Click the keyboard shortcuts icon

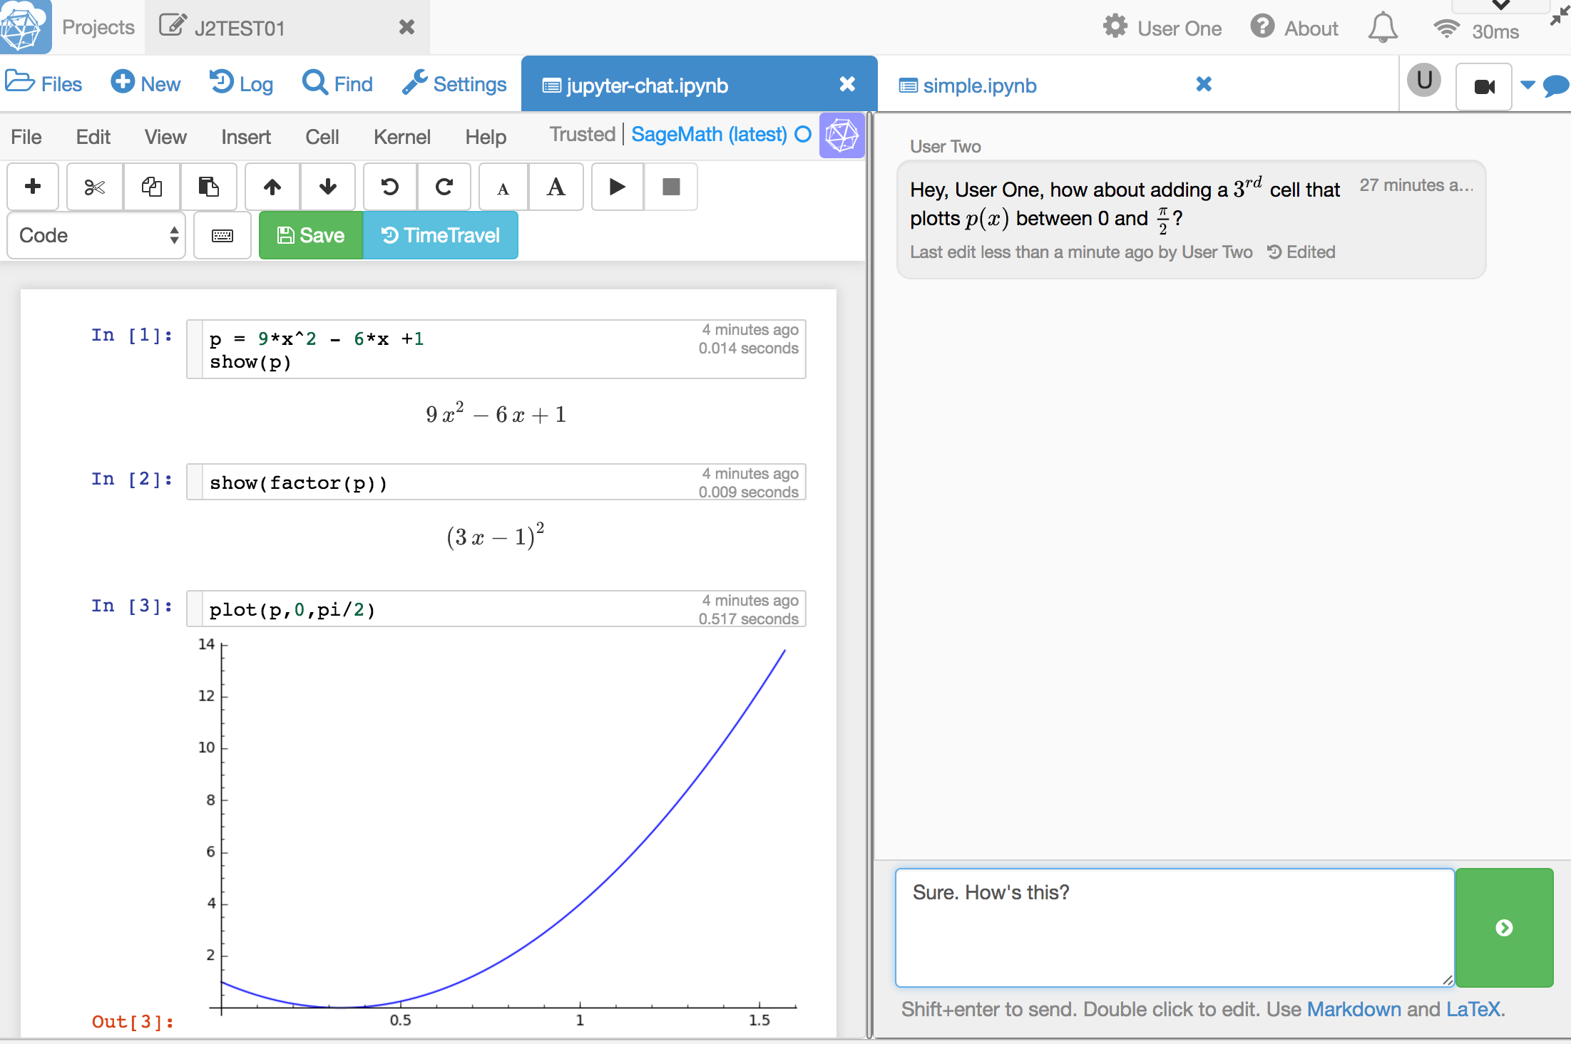(222, 236)
